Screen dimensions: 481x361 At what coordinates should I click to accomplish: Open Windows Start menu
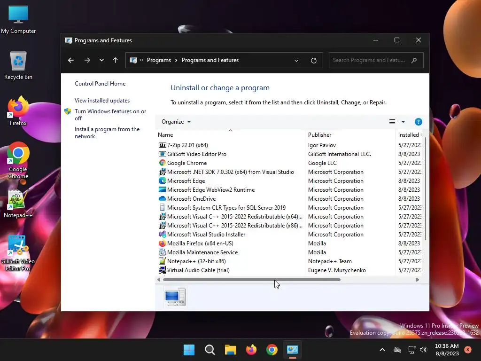click(189, 350)
